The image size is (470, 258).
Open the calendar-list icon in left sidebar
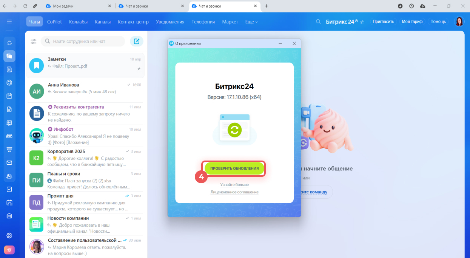(x=9, y=202)
